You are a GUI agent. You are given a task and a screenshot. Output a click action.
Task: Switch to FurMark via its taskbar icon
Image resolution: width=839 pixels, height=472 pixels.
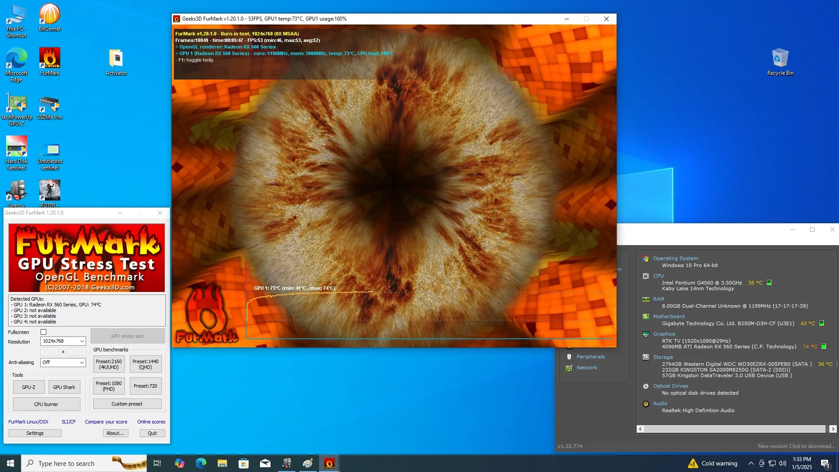(329, 463)
